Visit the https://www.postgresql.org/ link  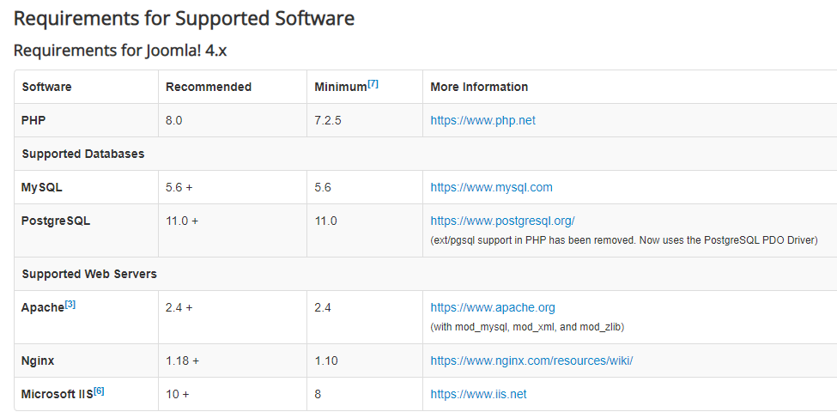502,221
